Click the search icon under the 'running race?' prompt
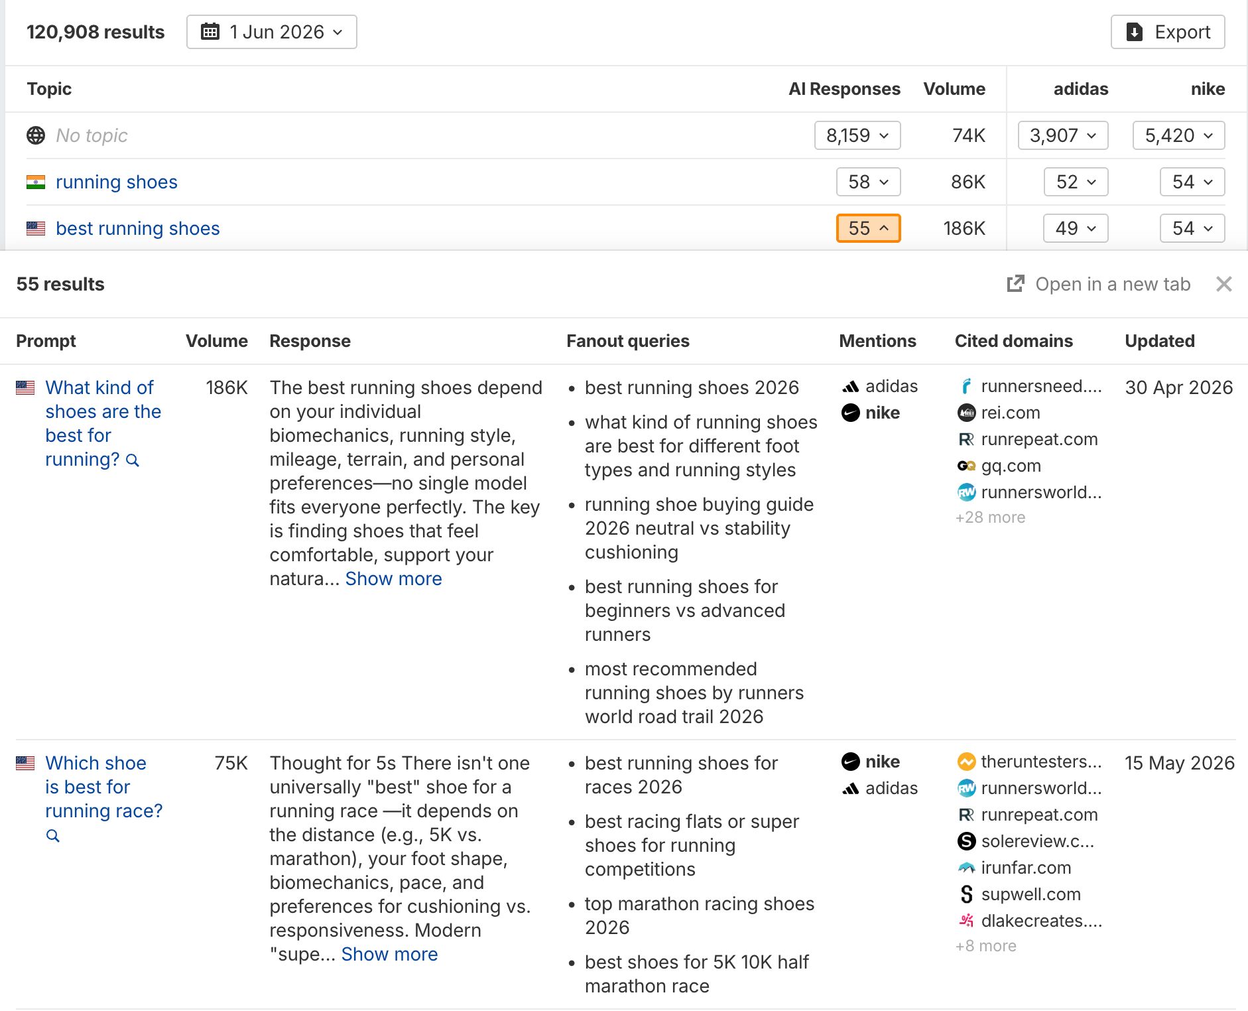Image resolution: width=1248 pixels, height=1011 pixels. coord(53,836)
